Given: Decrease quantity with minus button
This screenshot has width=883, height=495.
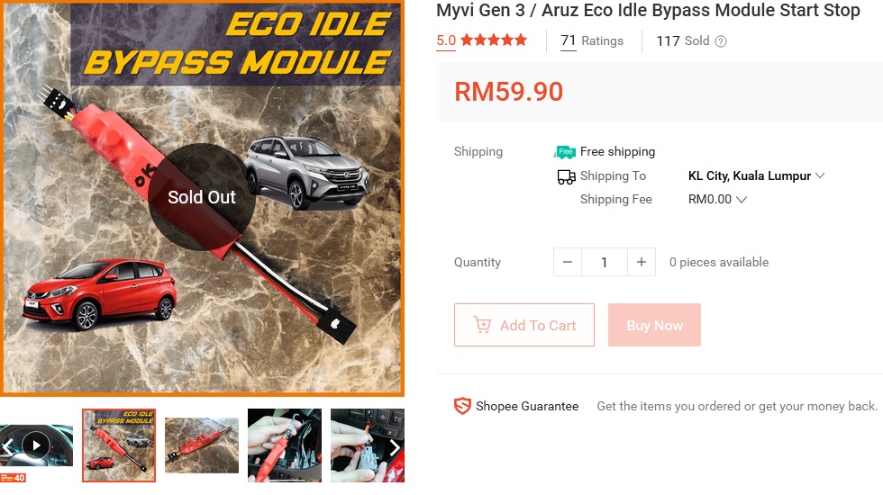Looking at the screenshot, I should 568,262.
